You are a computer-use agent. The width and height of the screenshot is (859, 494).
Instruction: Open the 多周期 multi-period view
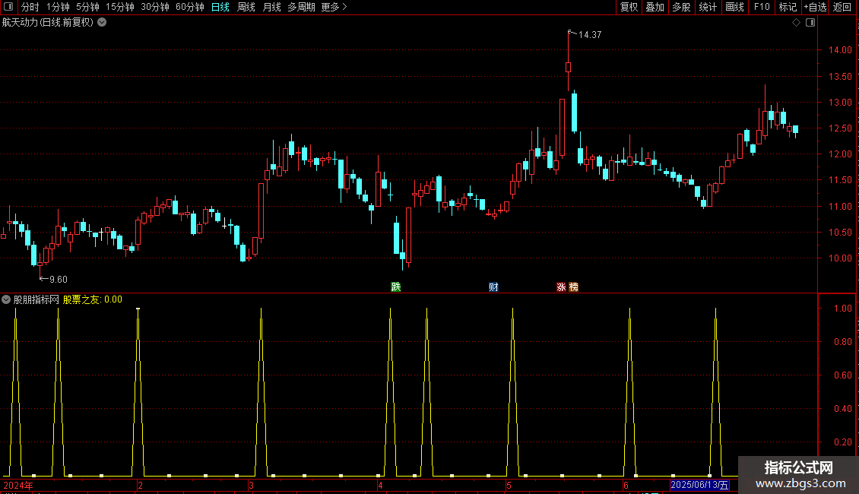pyautogui.click(x=301, y=7)
